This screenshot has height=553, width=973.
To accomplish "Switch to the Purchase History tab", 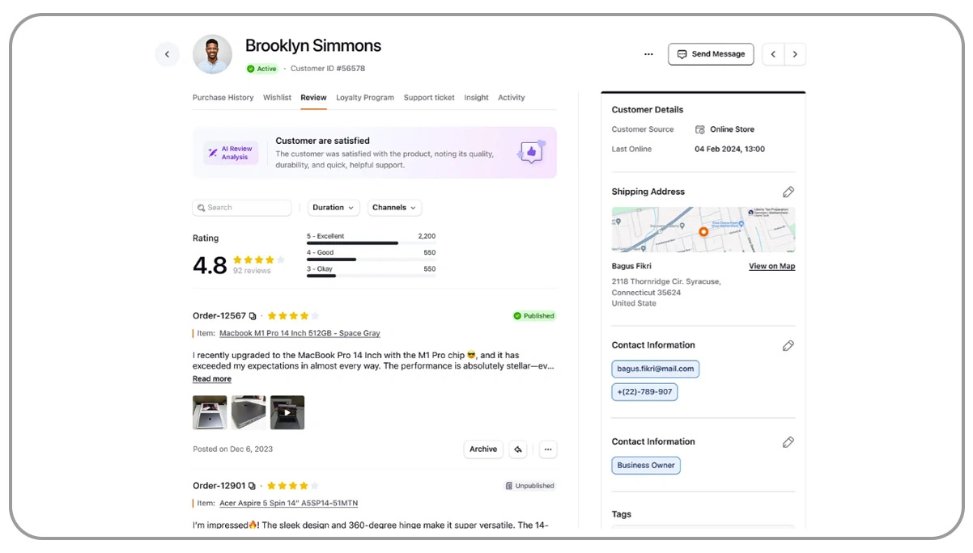I will tap(223, 97).
